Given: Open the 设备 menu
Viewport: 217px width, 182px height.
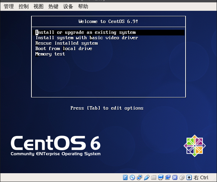Looking at the screenshot, I should pyautogui.click(x=68, y=6).
